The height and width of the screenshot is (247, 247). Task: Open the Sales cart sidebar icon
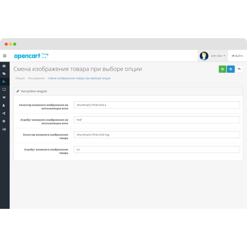pyautogui.click(x=4, y=97)
